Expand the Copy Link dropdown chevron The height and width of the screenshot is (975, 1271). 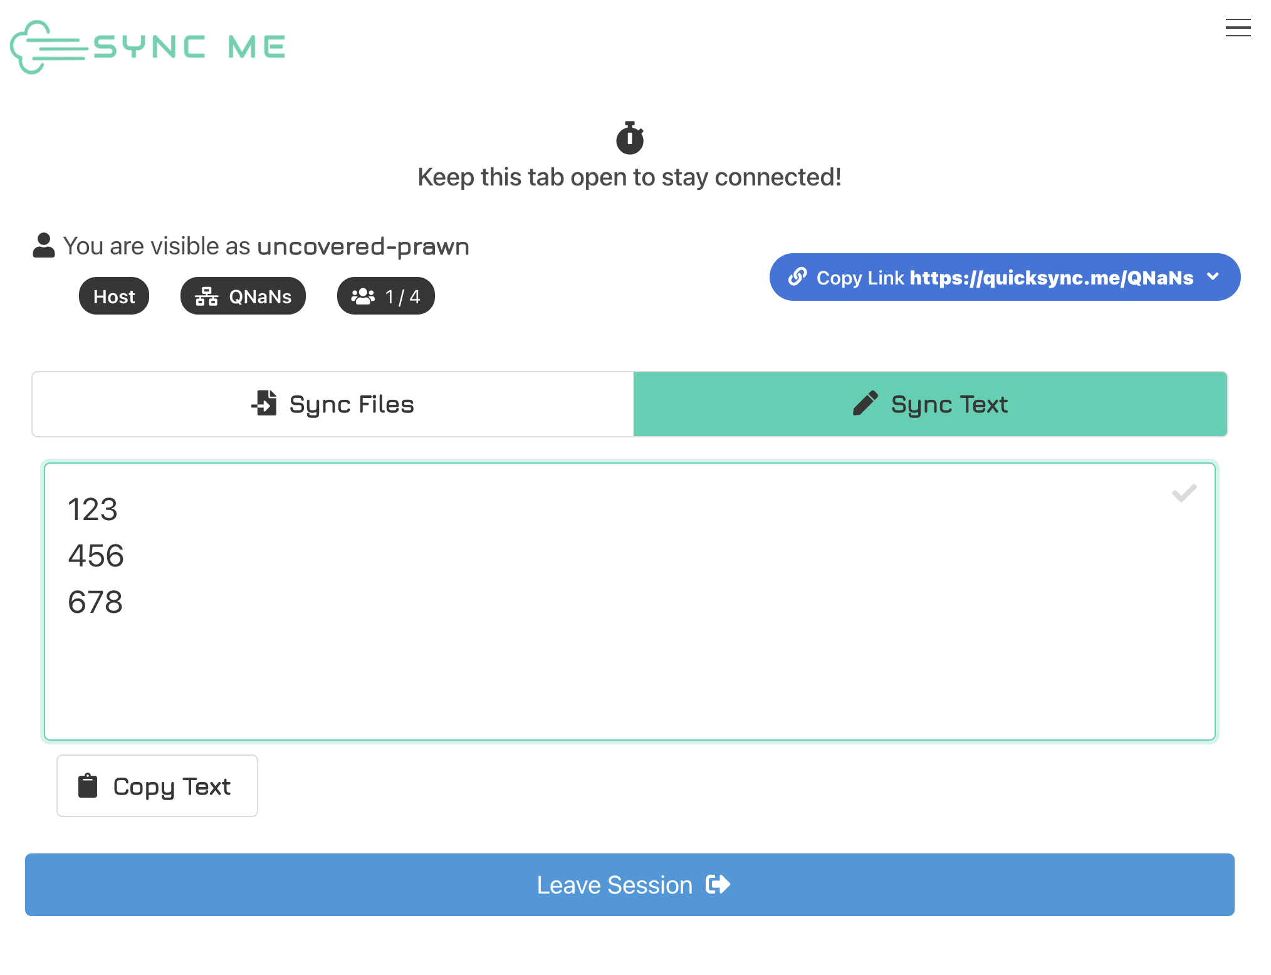pyautogui.click(x=1213, y=276)
